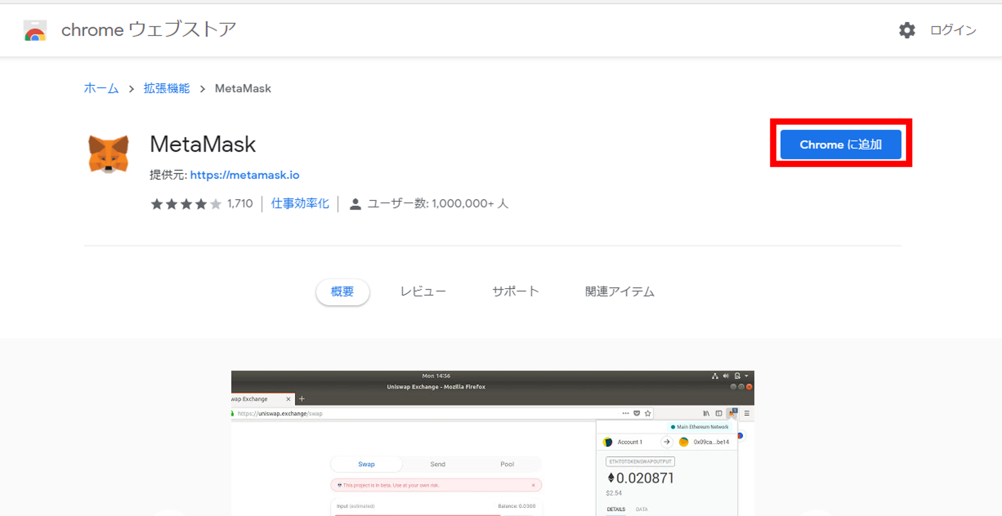Click the ユーザー数: 1,000,000+ 人 text

[x=438, y=203]
